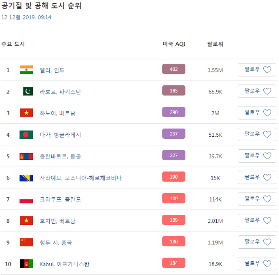Follow Sarajevo with the 팔로우 button
279x275 pixels.
[x=257, y=178]
